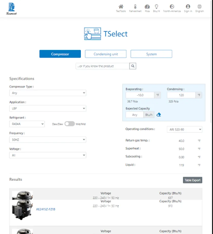The width and height of the screenshot is (213, 234).
Task: Click the capacity value 637
Action: click(x=170, y=198)
